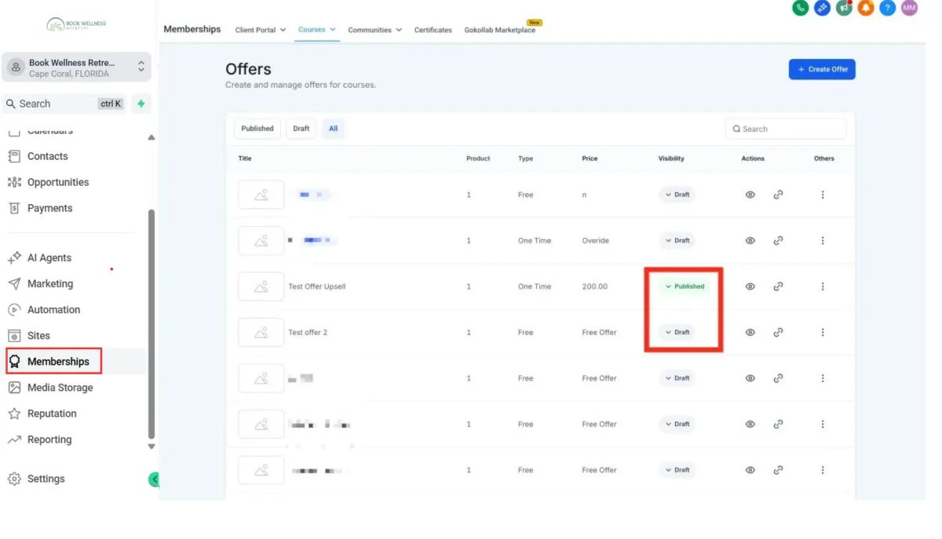This screenshot has height=539, width=942.
Task: Copy link icon for Test offer 2
Action: [778, 333]
